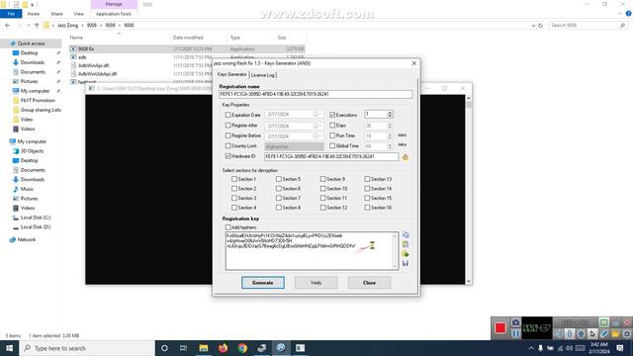Open the Register After date picker dropdown

(318, 126)
